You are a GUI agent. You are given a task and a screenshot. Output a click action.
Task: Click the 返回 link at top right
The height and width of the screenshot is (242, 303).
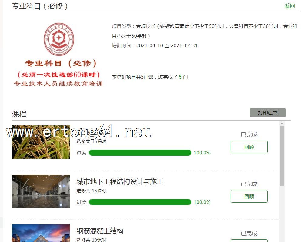coord(289,6)
